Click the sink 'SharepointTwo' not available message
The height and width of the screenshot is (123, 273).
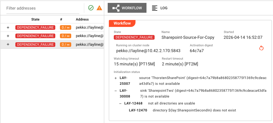[203, 93]
